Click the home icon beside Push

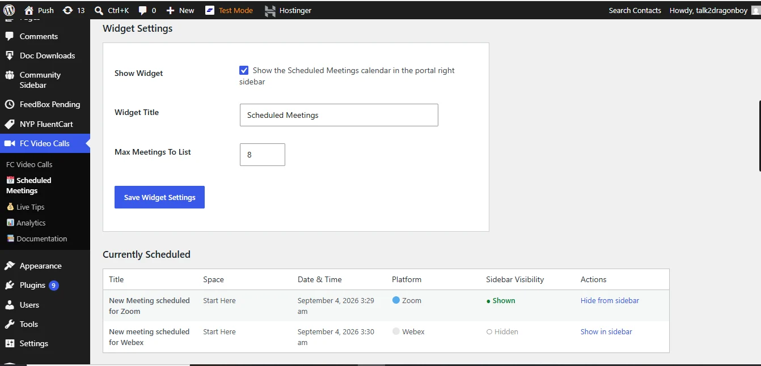coord(29,10)
